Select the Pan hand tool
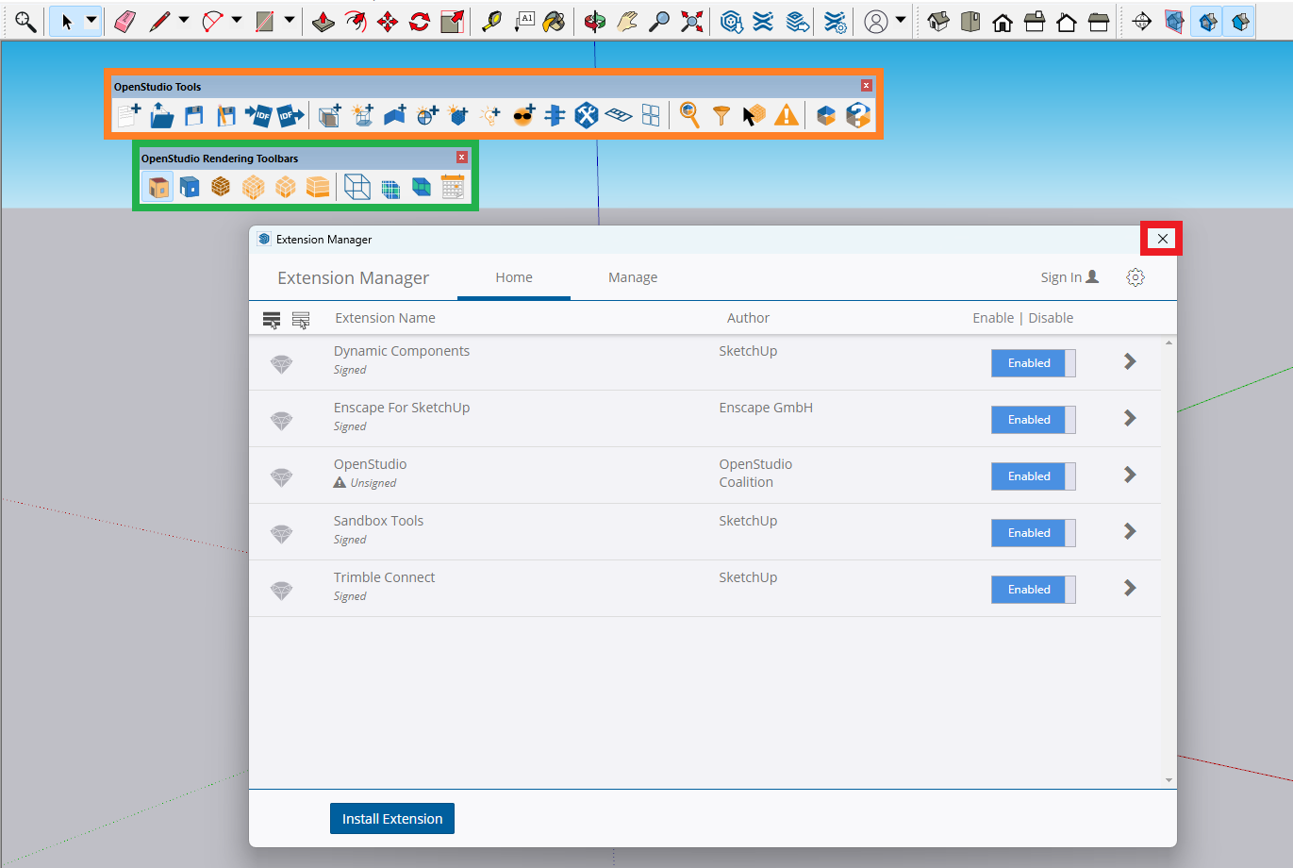Screen dimensions: 1293x868 pos(627,21)
